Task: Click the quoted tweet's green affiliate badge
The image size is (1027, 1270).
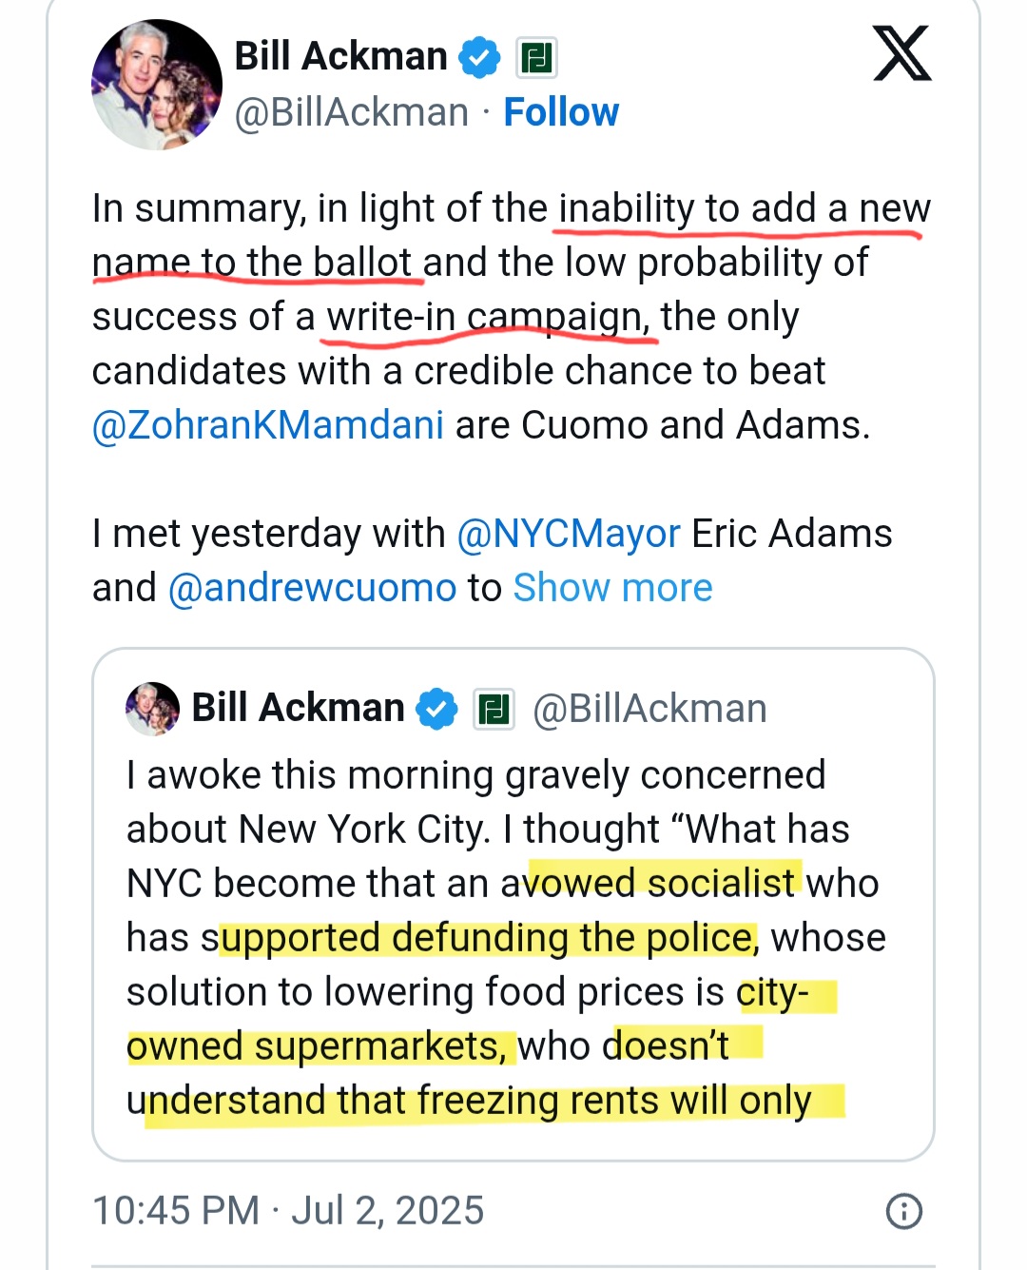Action: pos(494,709)
